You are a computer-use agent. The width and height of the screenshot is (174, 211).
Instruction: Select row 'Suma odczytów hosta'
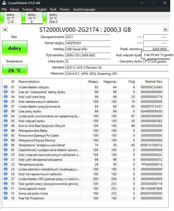(83, 193)
